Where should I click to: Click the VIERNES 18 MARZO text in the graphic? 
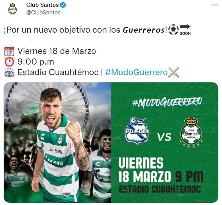tap(145, 170)
